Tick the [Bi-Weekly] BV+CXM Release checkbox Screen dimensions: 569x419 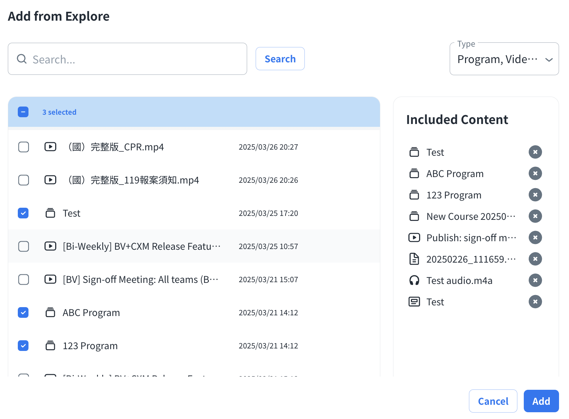point(24,246)
